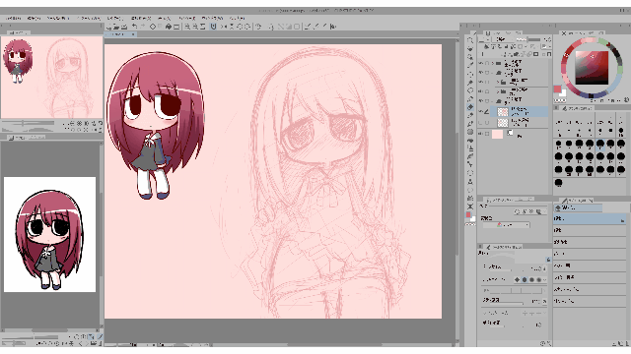The image size is (631, 354).
Task: Click the second zoom magnifier icon in command bar
Action: [195, 27]
